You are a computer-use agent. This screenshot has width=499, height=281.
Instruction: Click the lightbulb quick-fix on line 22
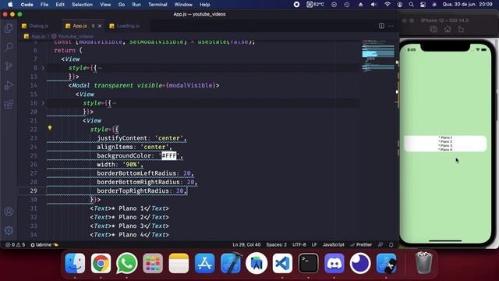click(x=50, y=128)
